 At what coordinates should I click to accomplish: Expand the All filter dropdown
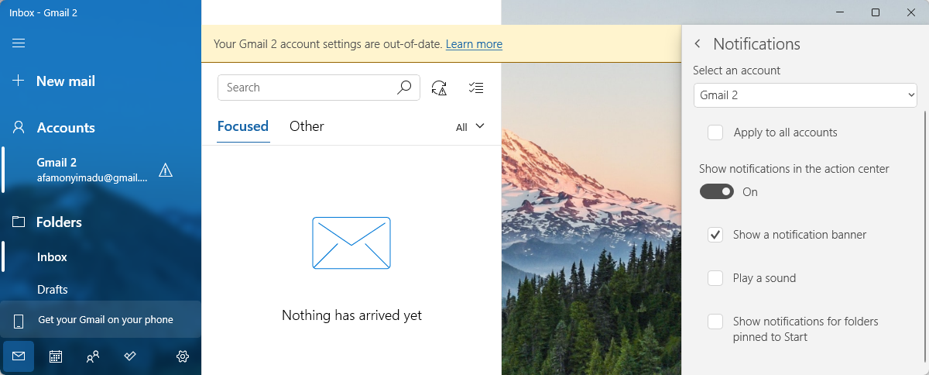(470, 127)
